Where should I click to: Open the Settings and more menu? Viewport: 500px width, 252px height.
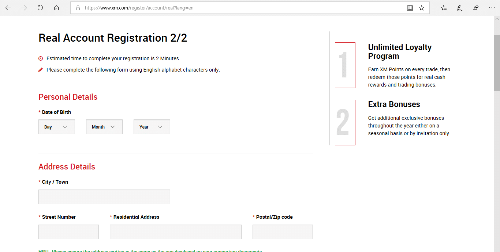tap(492, 7)
